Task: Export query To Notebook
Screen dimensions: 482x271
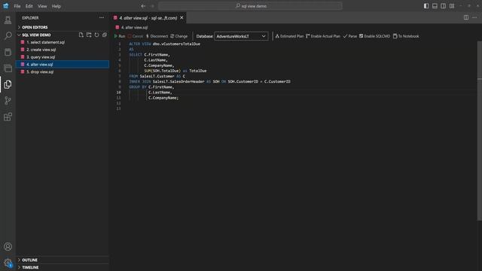Action: pos(406,36)
